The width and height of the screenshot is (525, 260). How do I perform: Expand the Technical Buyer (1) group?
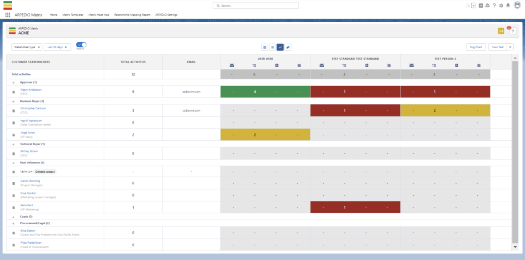coord(13,144)
